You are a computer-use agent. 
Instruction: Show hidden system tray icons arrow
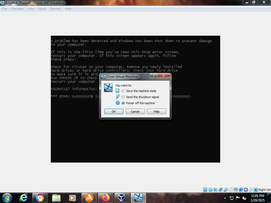click(225, 198)
